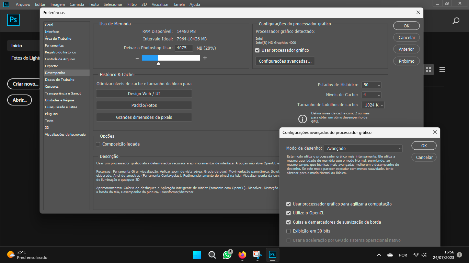469x263 pixels.
Task: Open taskbar Search
Action: coord(212,255)
